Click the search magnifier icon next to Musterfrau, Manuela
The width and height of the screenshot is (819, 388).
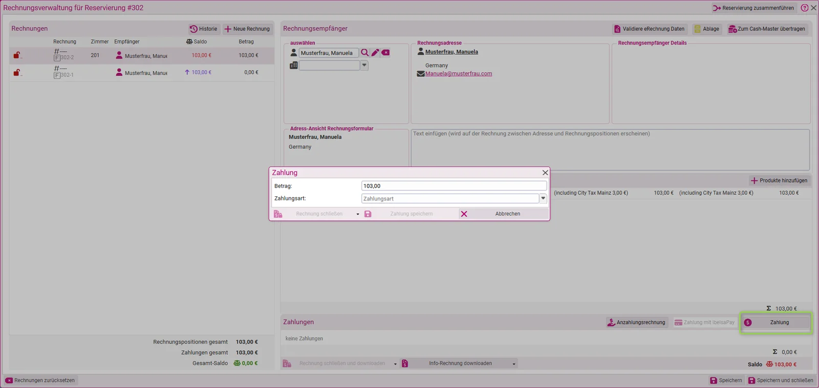364,53
